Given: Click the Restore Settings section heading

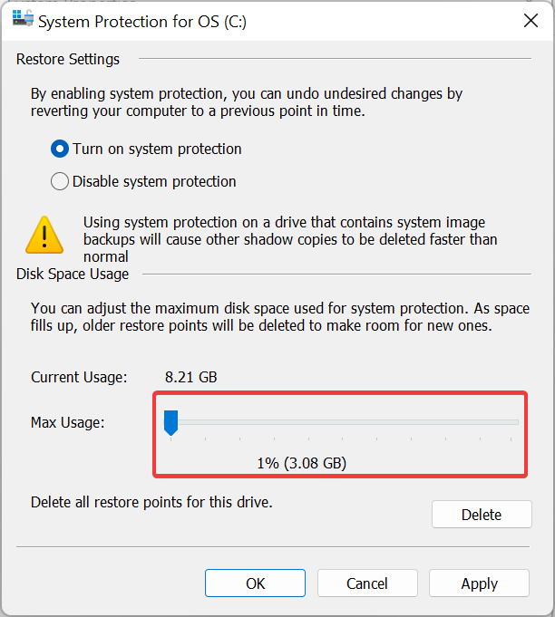Looking at the screenshot, I should pyautogui.click(x=68, y=60).
